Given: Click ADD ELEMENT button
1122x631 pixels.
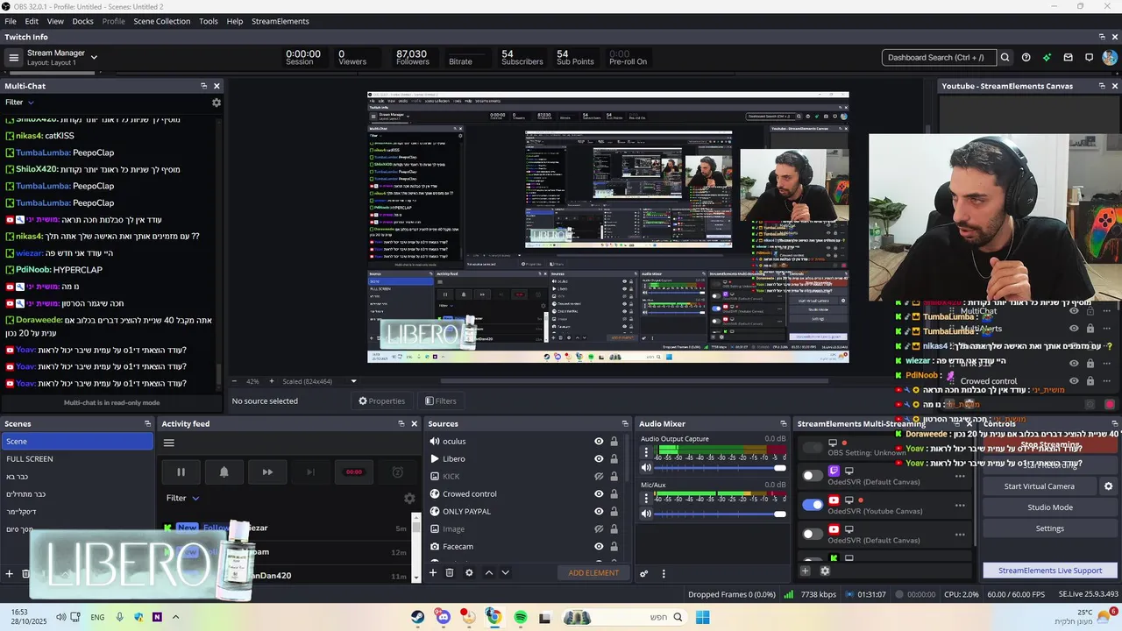Looking at the screenshot, I should [593, 573].
